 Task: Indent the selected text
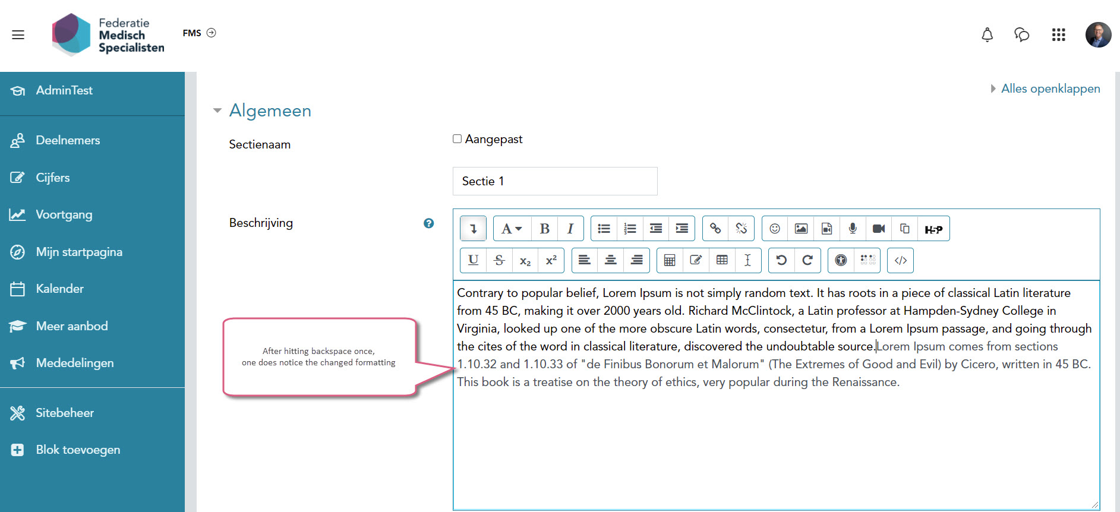(x=682, y=229)
